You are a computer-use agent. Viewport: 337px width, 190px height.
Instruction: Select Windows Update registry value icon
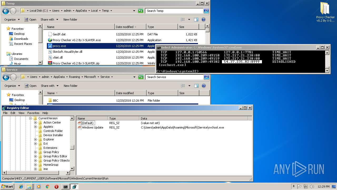pos(79,127)
